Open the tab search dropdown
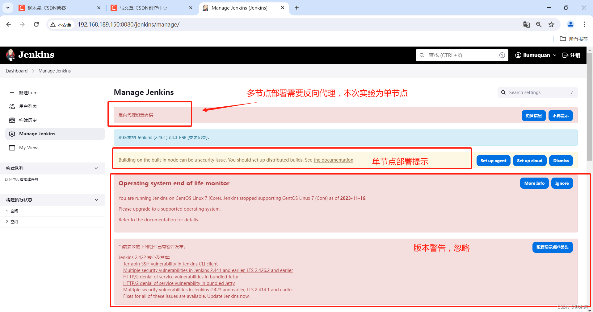Screen dimensions: 593x312 [x=8, y=8]
